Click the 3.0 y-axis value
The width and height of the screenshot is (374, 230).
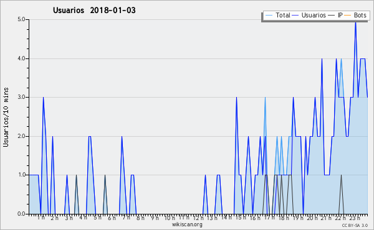point(21,97)
